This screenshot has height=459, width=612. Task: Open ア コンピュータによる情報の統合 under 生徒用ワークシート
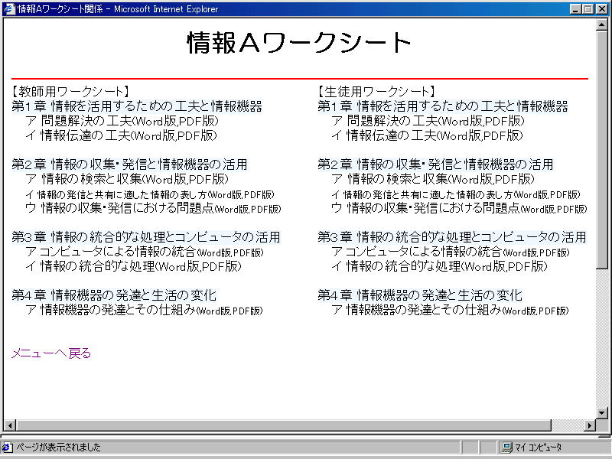(x=451, y=252)
